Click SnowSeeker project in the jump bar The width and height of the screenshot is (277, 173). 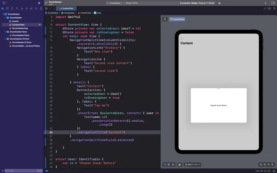[52, 13]
